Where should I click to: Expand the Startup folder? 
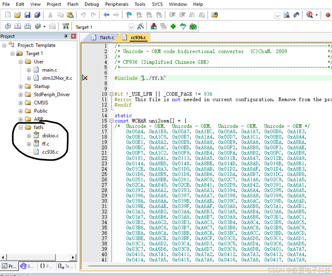click(x=20, y=86)
